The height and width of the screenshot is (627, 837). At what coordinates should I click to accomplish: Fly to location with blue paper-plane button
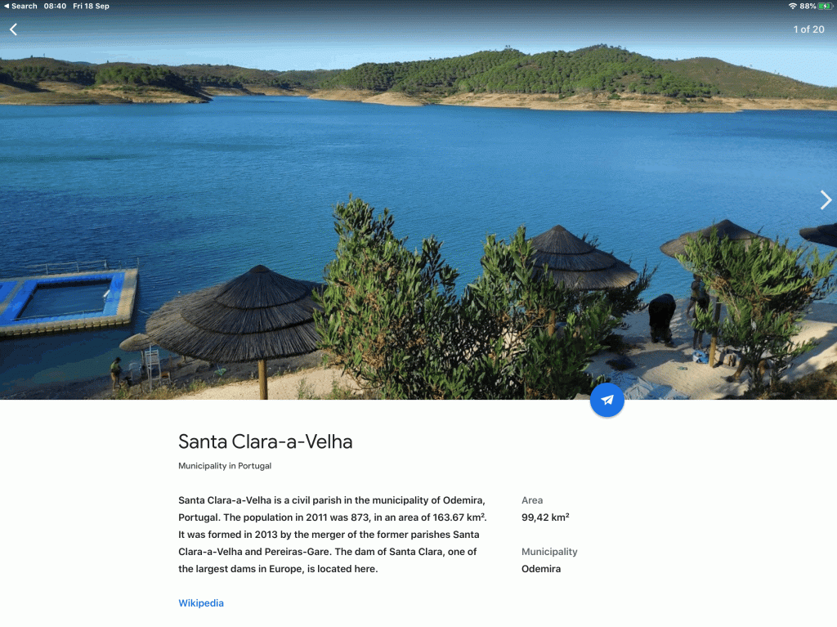(x=607, y=400)
